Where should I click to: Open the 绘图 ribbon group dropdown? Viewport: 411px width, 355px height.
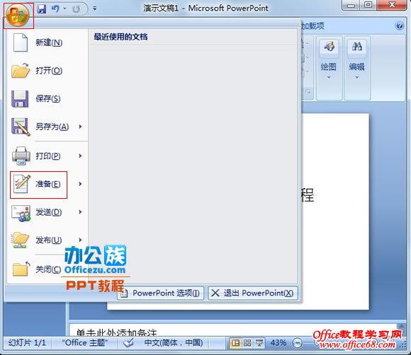(329, 68)
